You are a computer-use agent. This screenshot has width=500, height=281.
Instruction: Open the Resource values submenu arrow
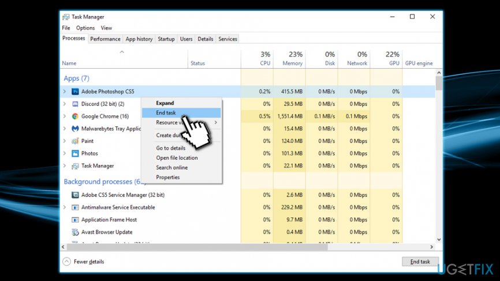[x=216, y=122]
